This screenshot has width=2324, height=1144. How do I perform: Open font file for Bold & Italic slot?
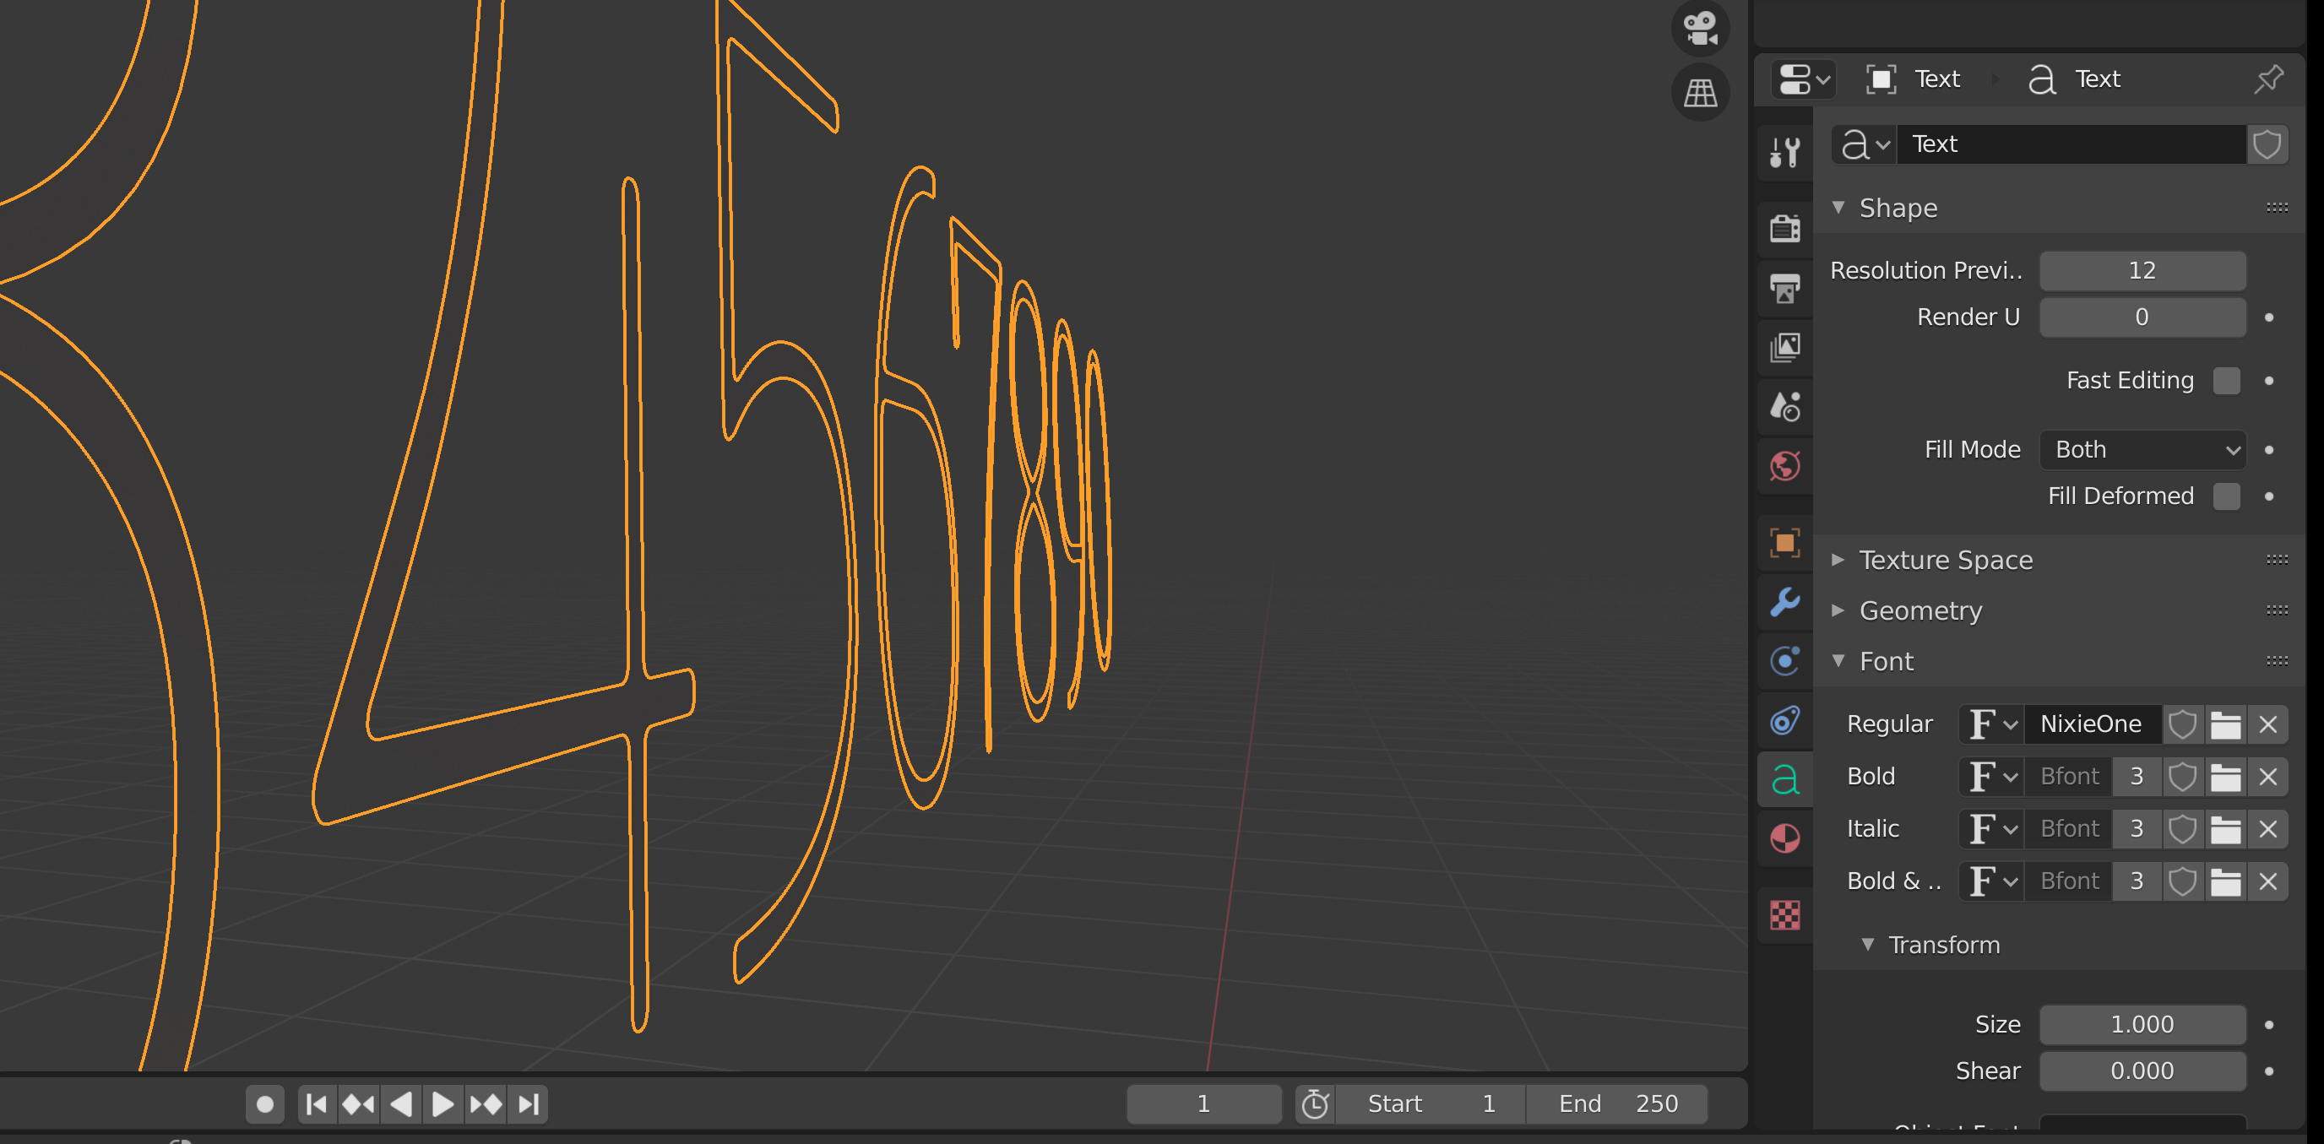click(2224, 881)
